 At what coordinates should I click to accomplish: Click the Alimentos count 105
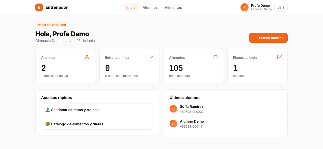tap(176, 68)
